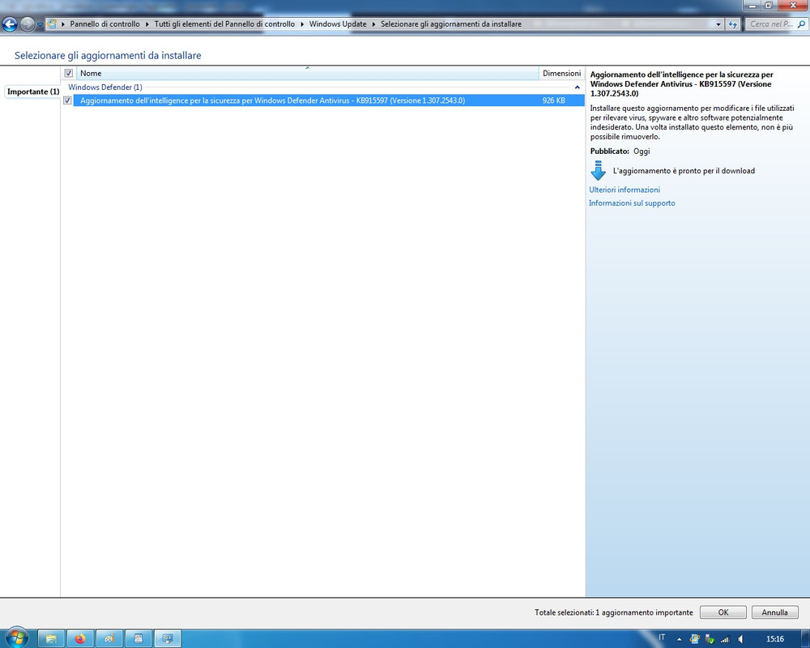810x648 pixels.
Task: Expand the arrow after Pannello di controllo
Action: (x=147, y=24)
